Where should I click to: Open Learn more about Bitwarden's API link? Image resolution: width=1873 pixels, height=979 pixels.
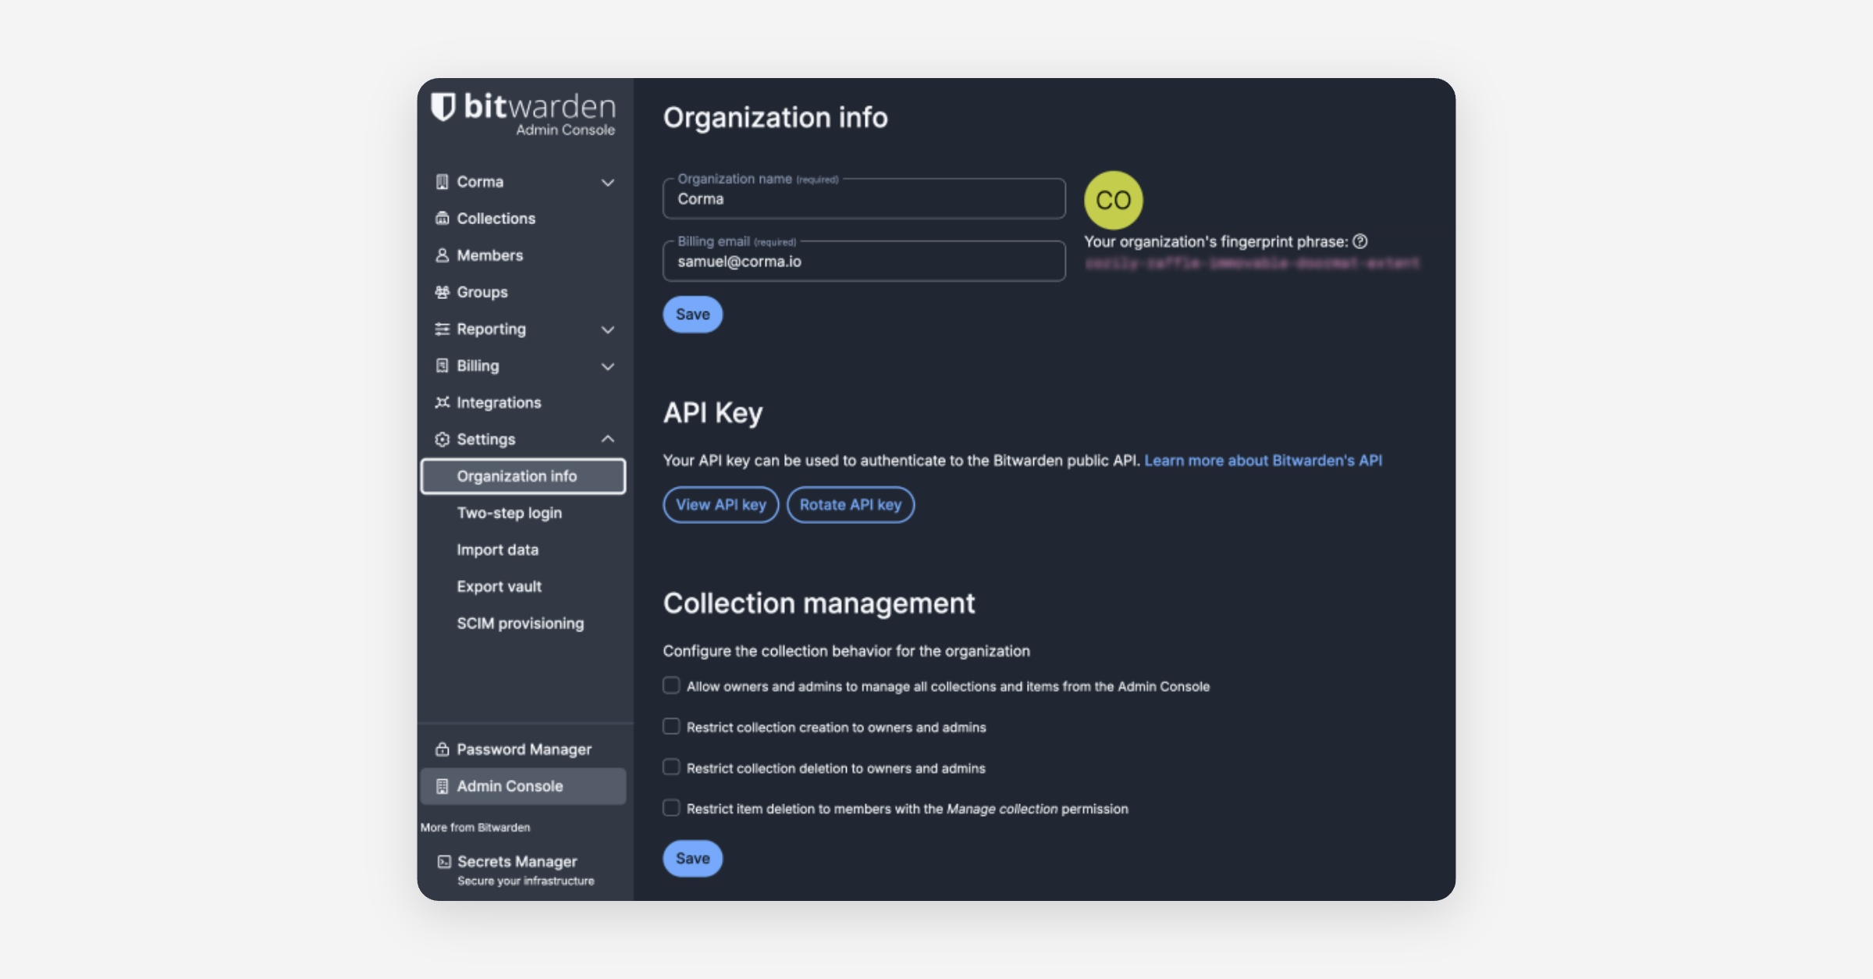pyautogui.click(x=1263, y=461)
